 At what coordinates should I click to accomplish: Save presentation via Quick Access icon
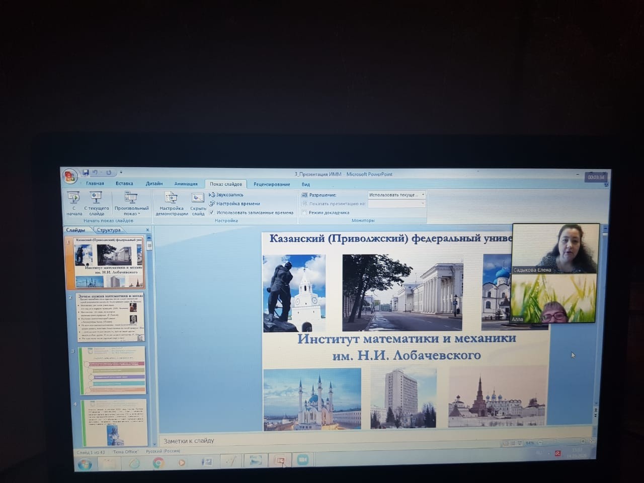pos(86,173)
